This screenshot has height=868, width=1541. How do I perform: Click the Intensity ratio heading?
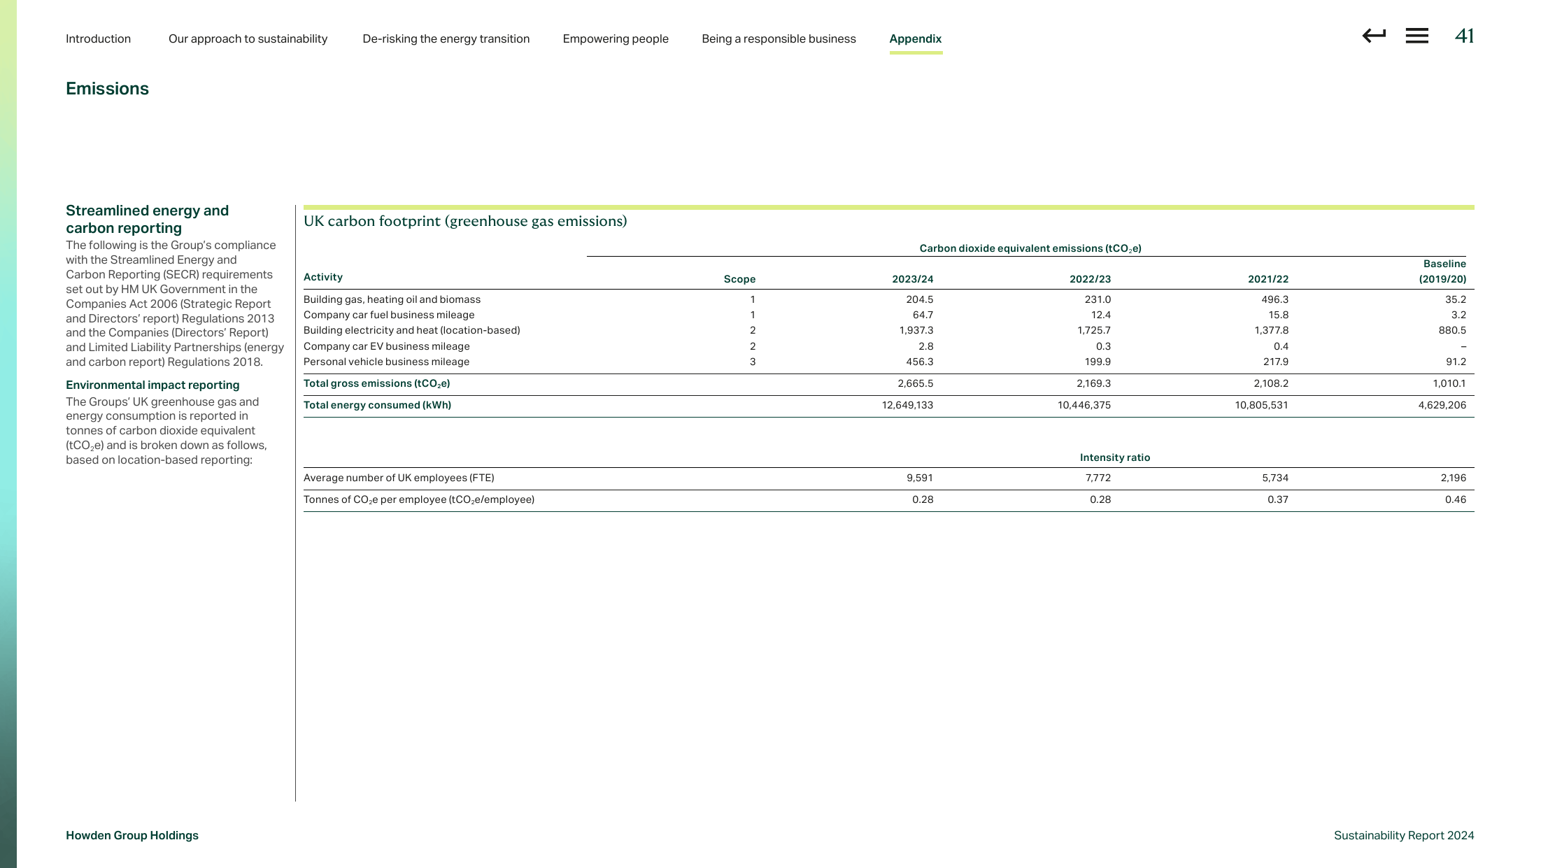[x=1114, y=457]
